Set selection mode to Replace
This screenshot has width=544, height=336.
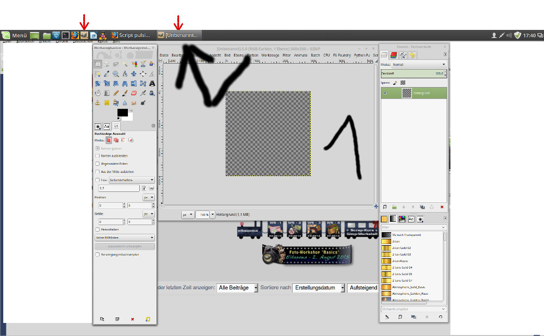109,140
